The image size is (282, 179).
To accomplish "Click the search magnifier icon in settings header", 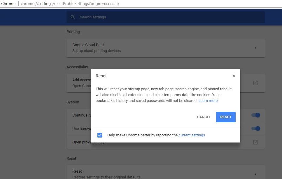I will pyautogui.click(x=73, y=17).
